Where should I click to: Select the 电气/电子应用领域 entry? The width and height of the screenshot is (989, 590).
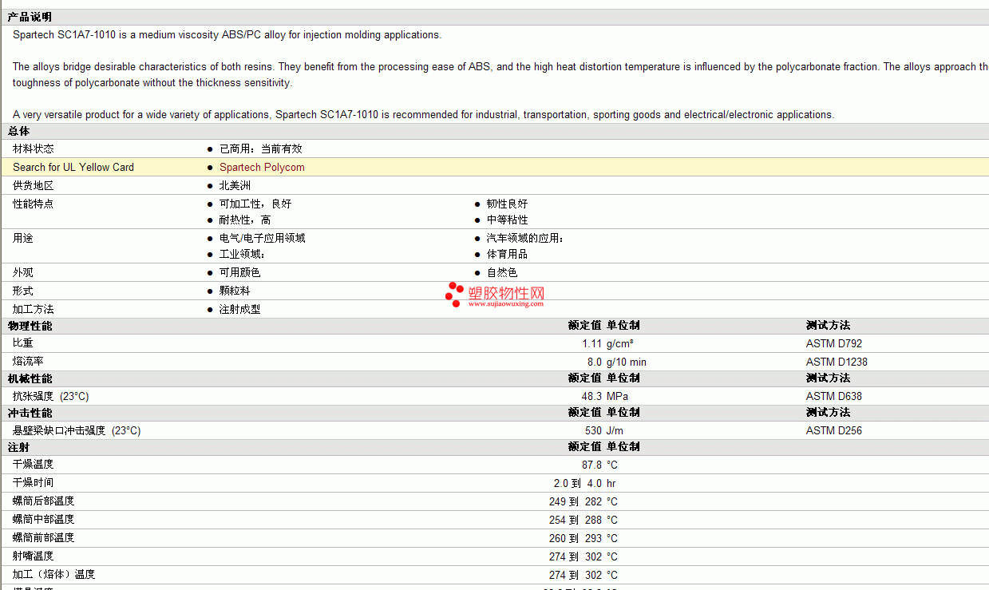[x=263, y=238]
